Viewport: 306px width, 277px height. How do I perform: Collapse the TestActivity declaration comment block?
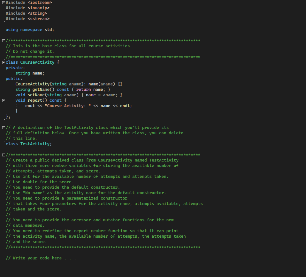click(x=3, y=127)
